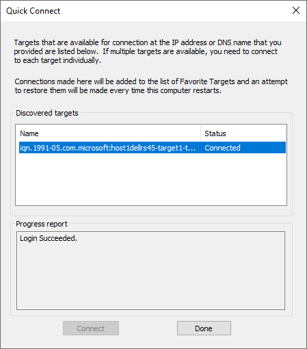Image resolution: width=307 pixels, height=349 pixels.
Task: Sort targets by the Name column header
Action: click(x=108, y=133)
